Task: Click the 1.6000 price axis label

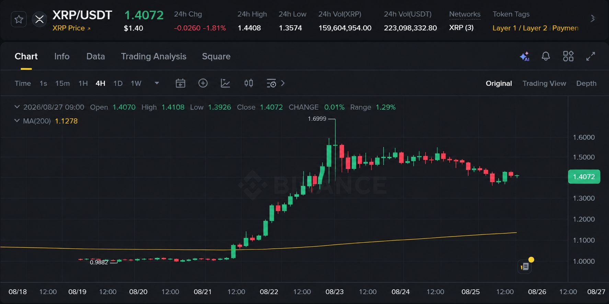Action: (x=584, y=137)
